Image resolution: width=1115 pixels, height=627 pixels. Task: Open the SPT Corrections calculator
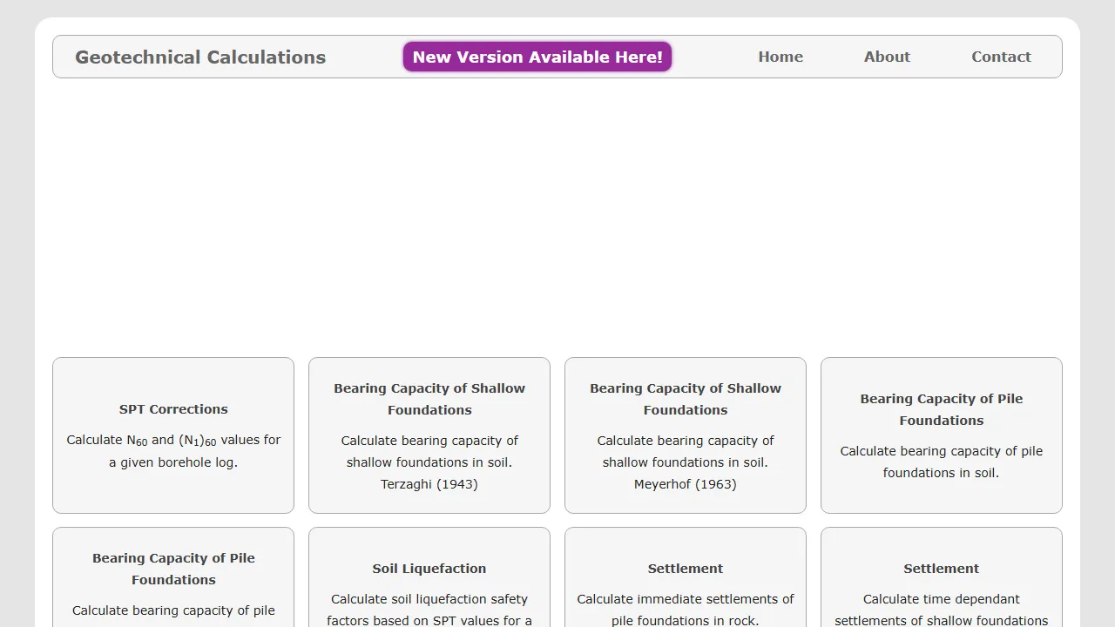pos(173,409)
